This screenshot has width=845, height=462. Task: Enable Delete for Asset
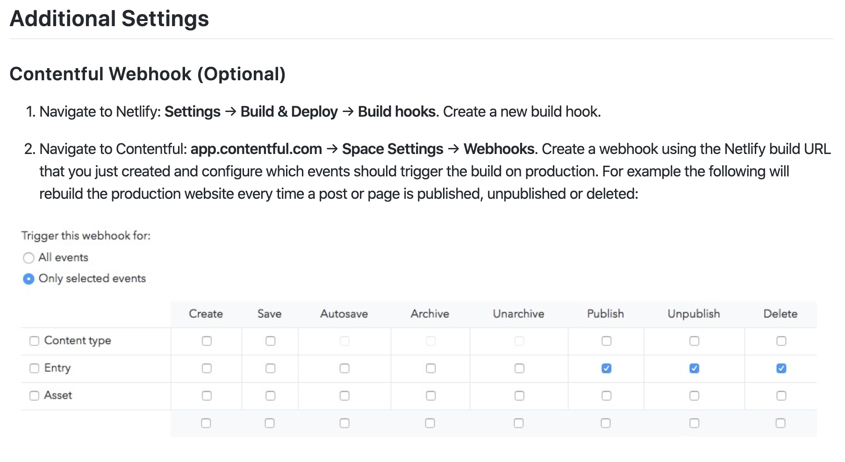(781, 395)
